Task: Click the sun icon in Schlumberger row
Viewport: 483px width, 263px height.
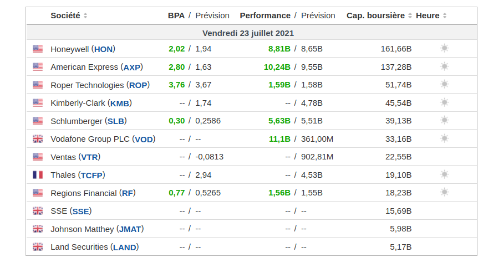Action: tap(444, 120)
